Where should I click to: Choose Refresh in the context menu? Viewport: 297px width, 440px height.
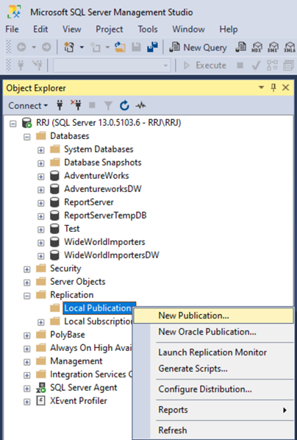tap(213, 430)
